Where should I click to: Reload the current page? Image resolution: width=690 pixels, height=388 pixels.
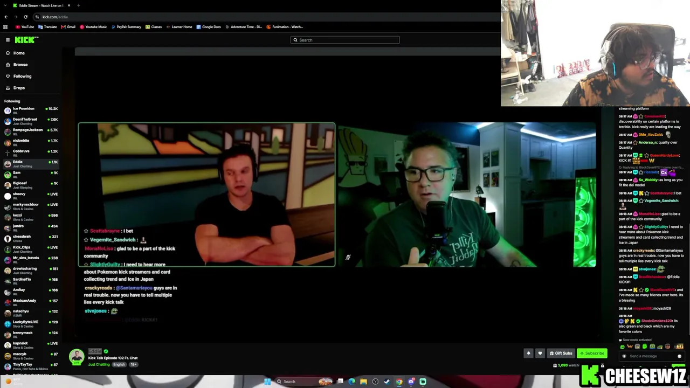coord(25,17)
